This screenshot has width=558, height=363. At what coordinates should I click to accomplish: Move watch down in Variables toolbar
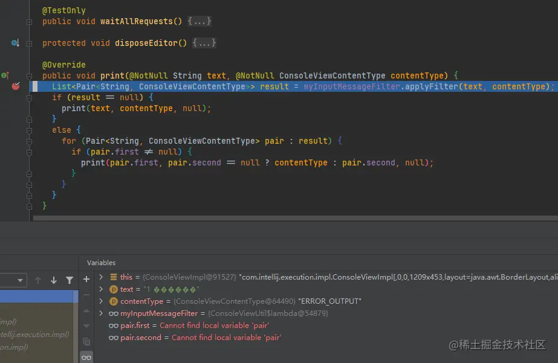[86, 326]
